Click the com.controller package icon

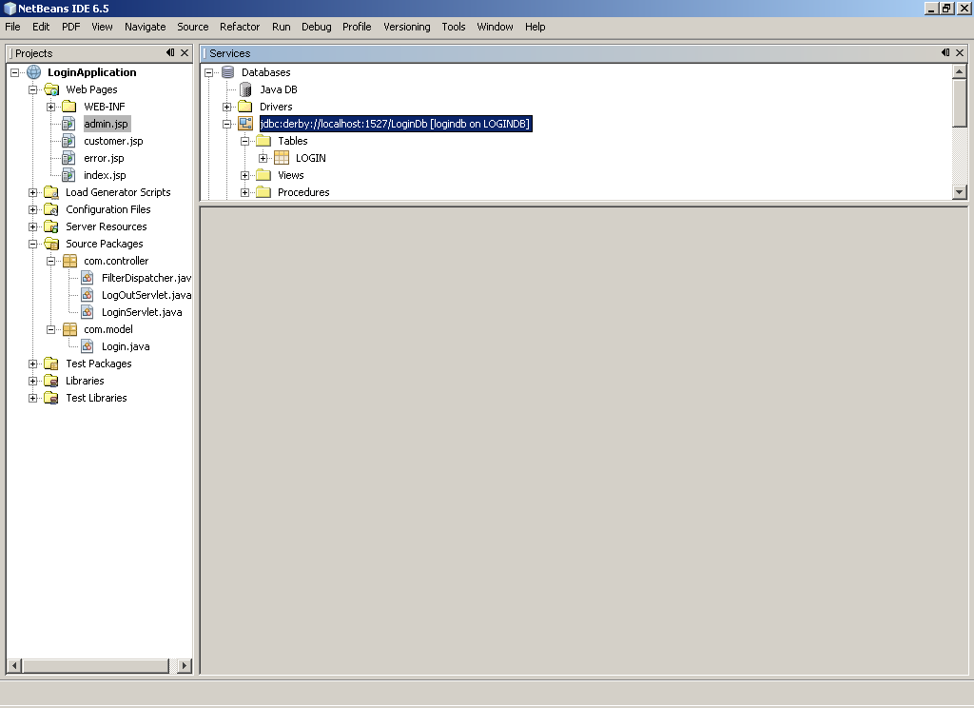point(68,260)
